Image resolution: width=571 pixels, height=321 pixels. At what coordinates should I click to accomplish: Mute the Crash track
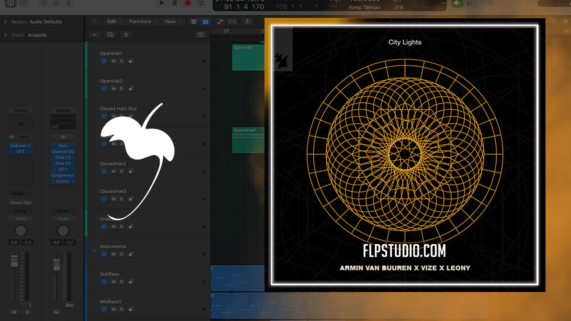click(x=113, y=226)
